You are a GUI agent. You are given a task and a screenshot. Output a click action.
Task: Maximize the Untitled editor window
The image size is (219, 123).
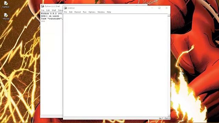(159, 8)
